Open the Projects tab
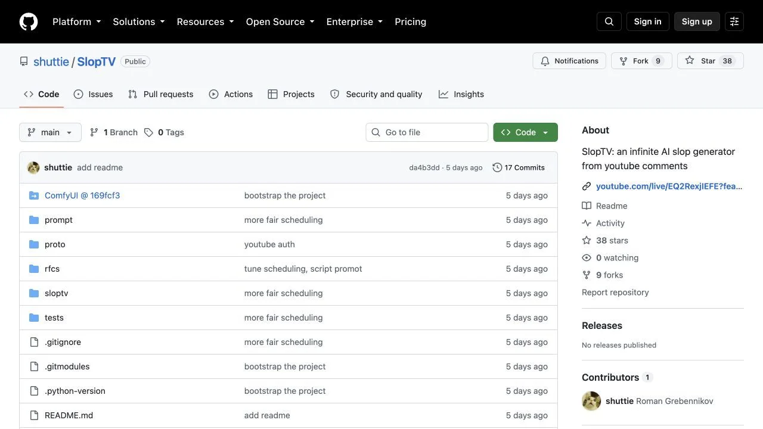Screen dimensions: 763x429 point(291,94)
